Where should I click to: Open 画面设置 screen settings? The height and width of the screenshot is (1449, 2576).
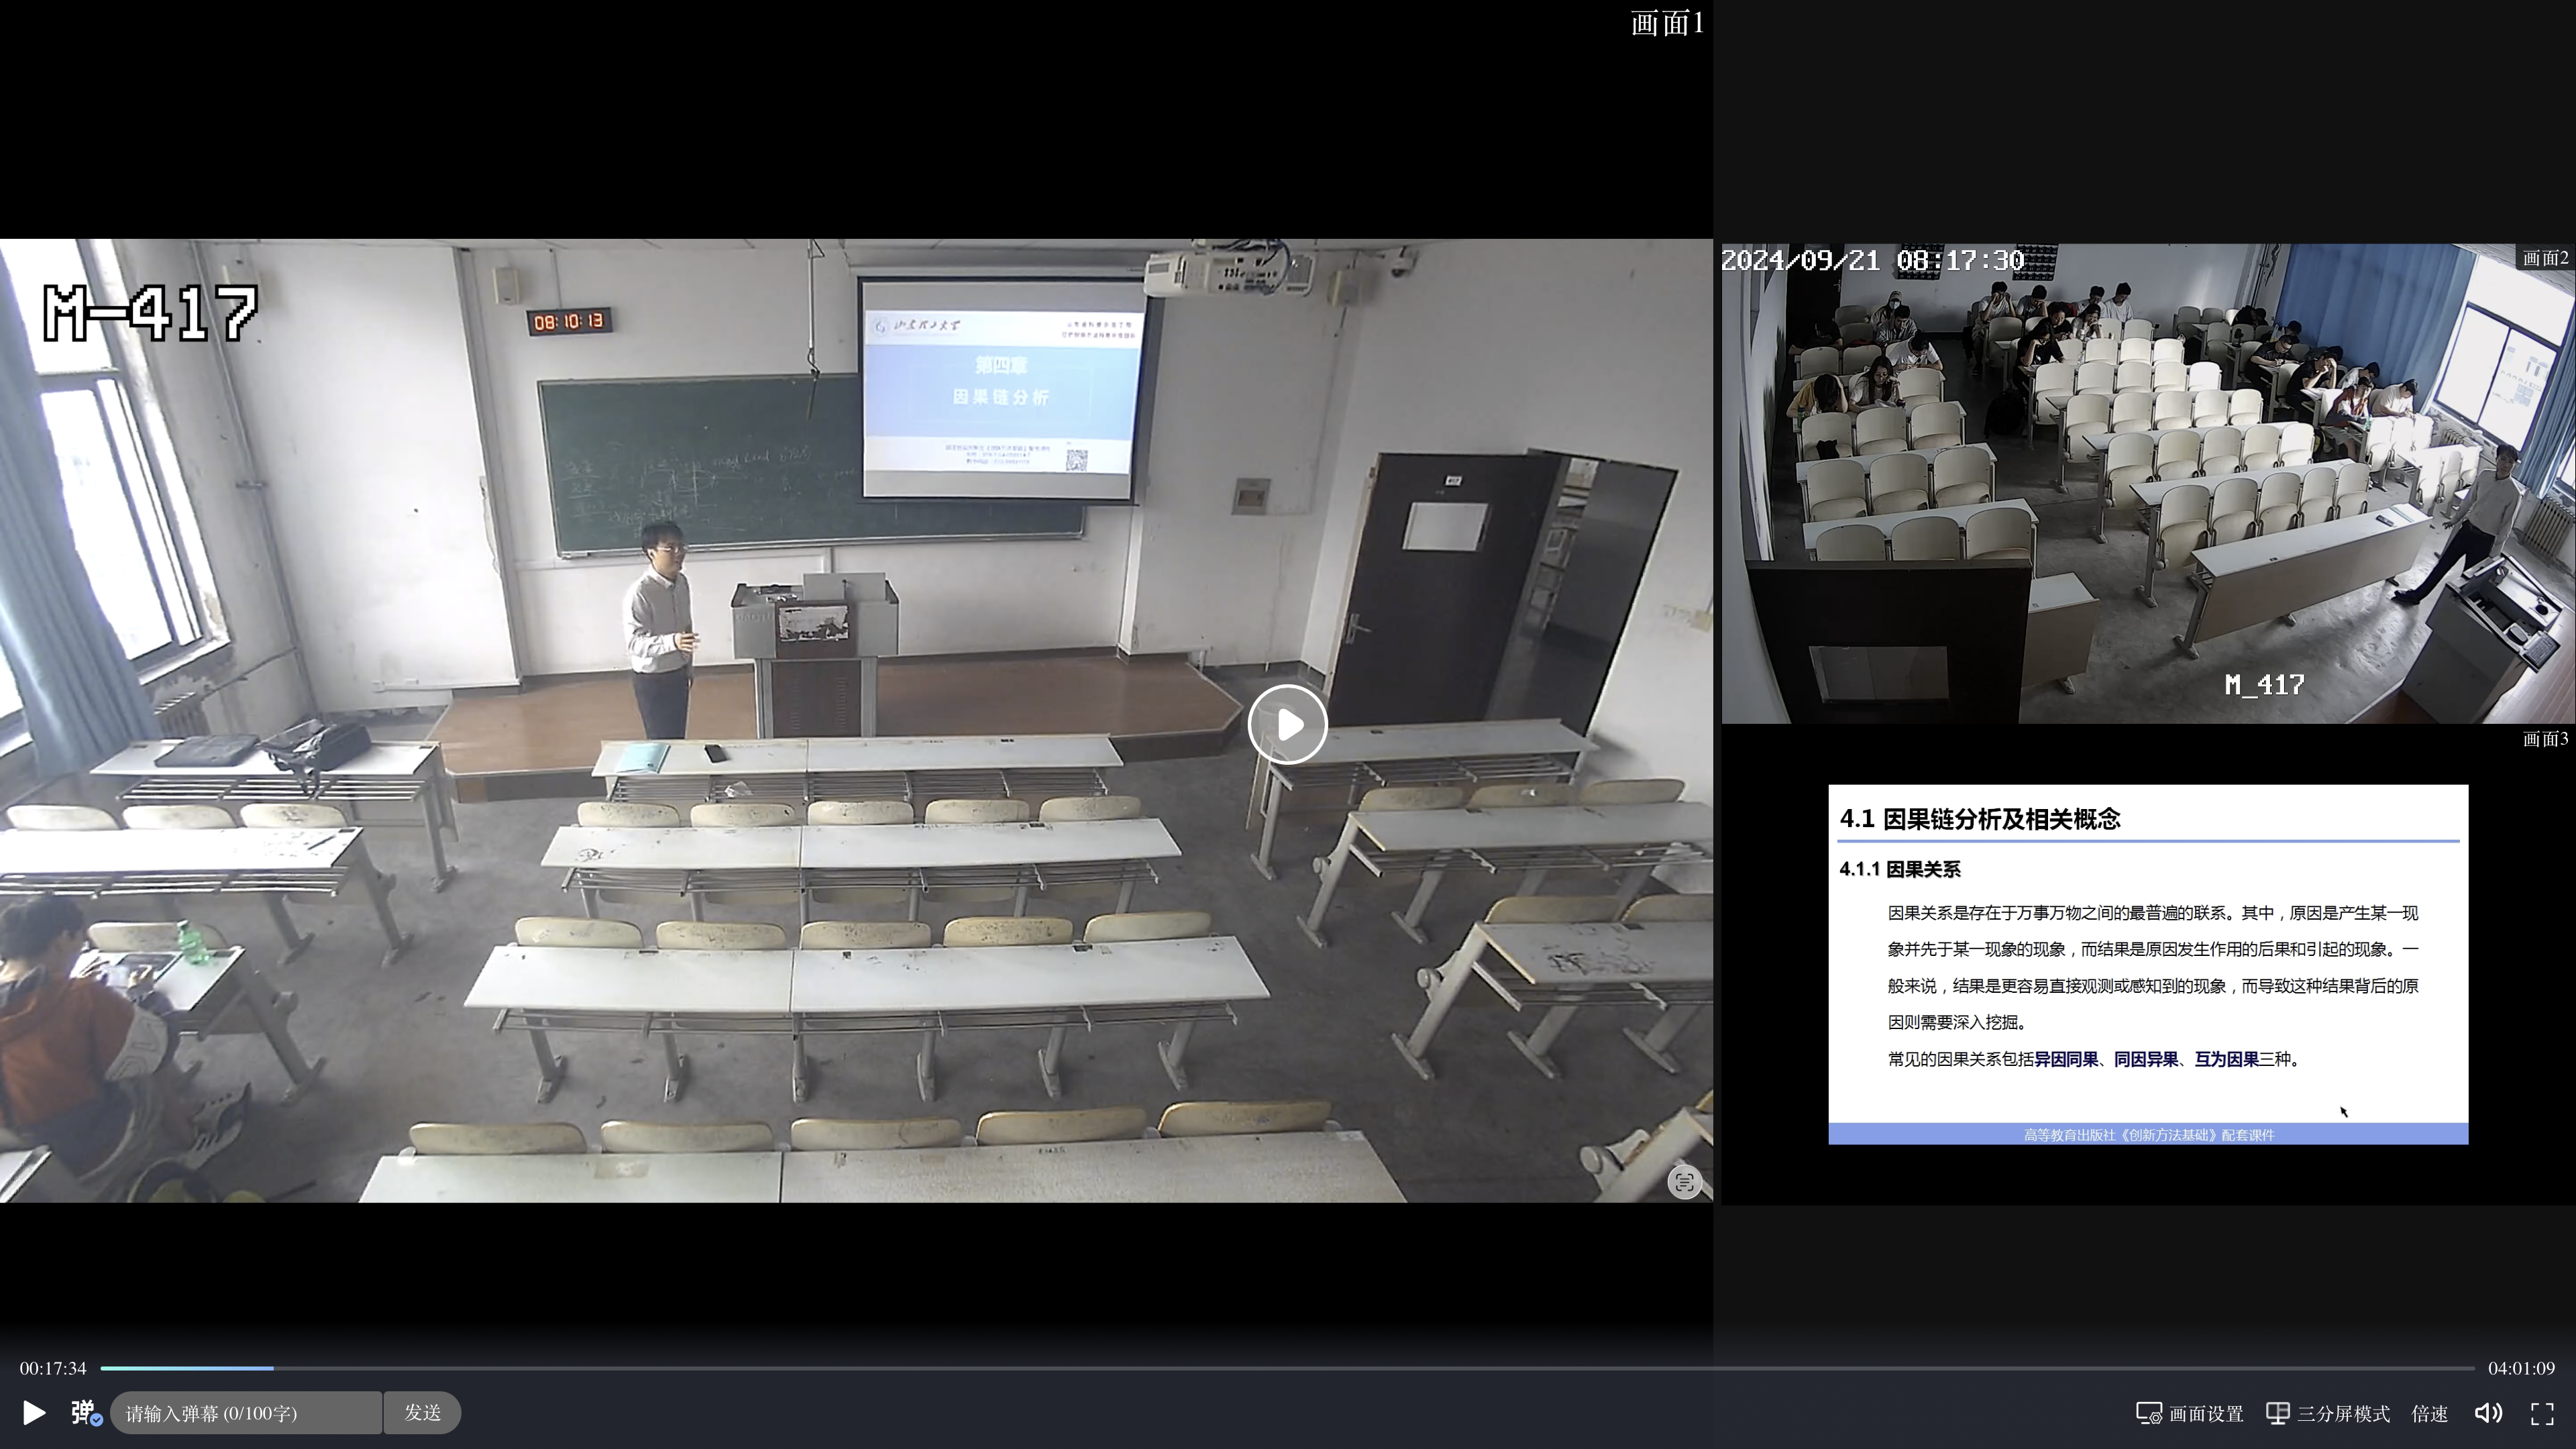pyautogui.click(x=2189, y=1412)
